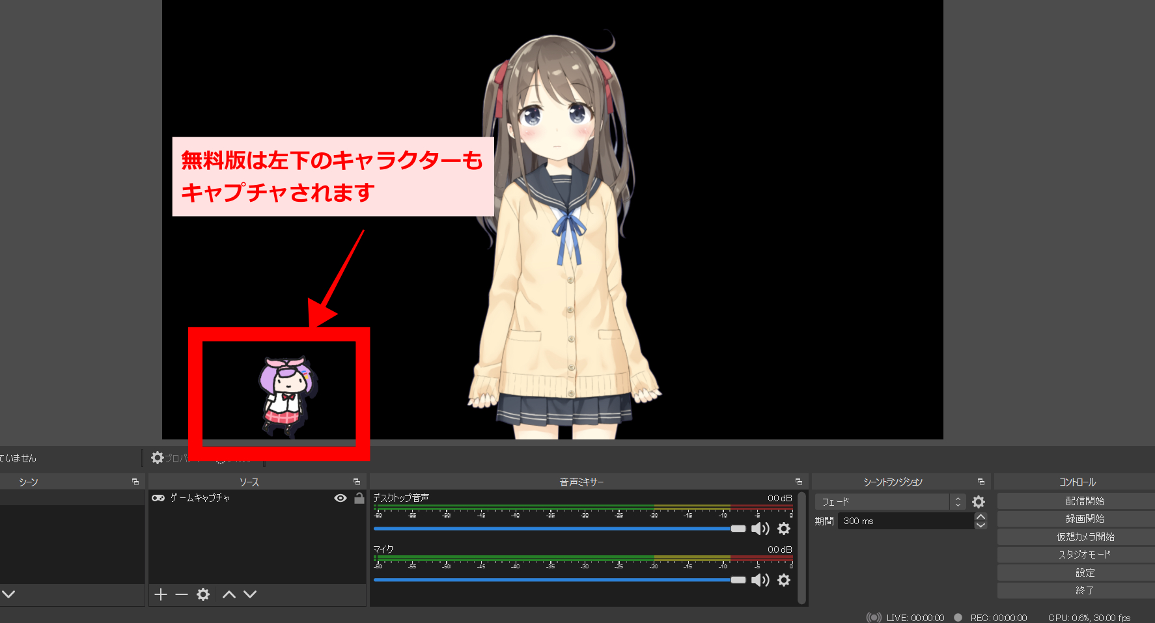Open source properties via the gear icon
Screen dimensions: 1155x623
[203, 594]
